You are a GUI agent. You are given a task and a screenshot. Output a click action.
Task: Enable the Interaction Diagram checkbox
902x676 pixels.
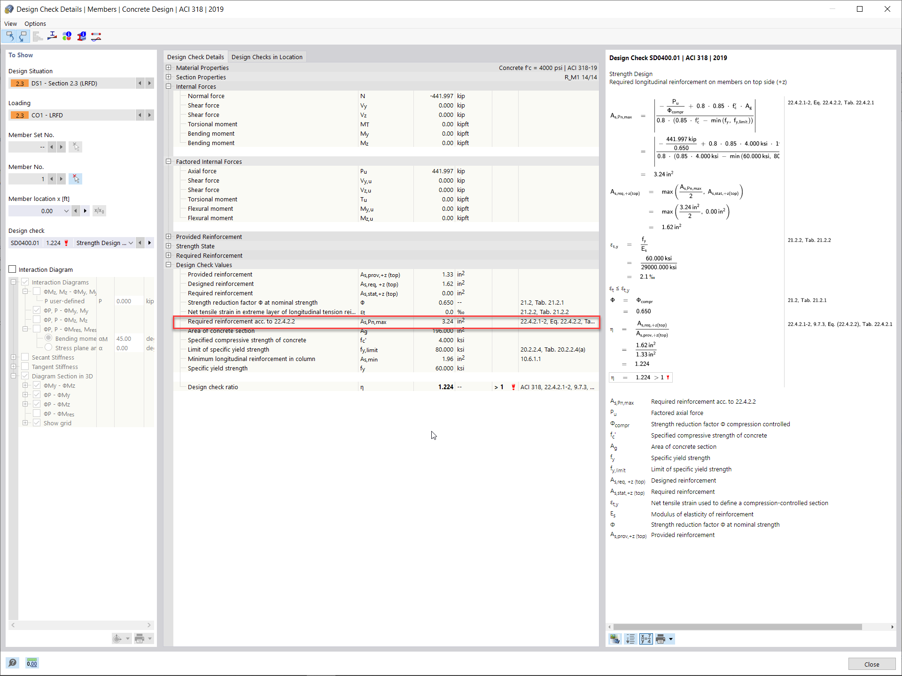tap(13, 269)
